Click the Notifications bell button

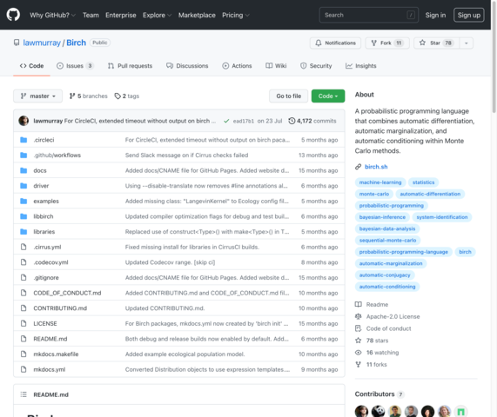click(335, 43)
